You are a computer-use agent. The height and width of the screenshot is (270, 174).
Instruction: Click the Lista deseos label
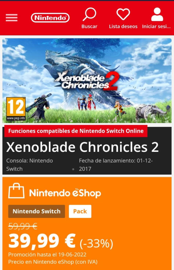tap(123, 26)
